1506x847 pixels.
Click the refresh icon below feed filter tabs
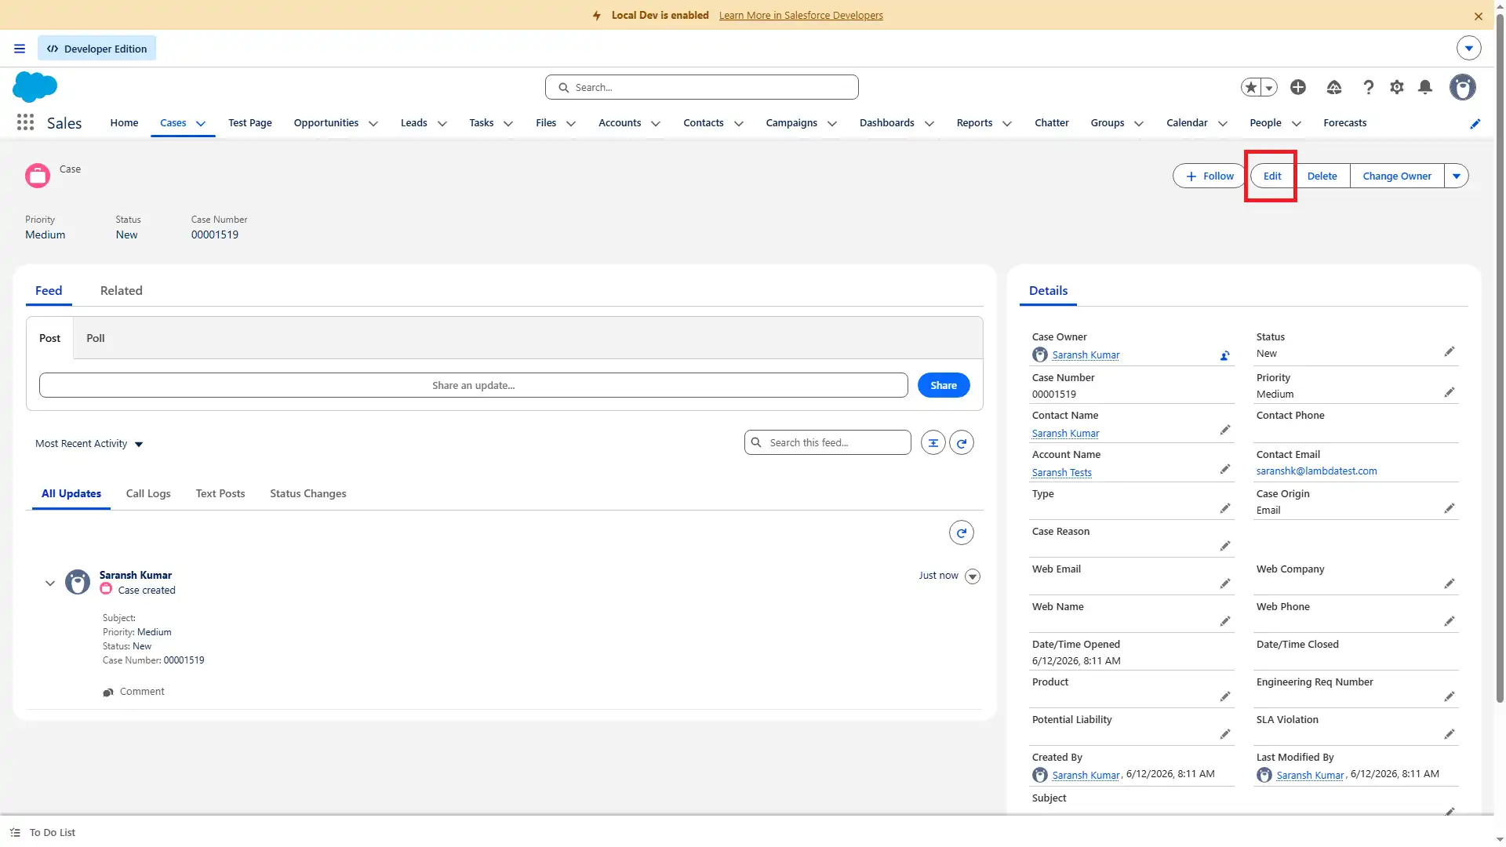962,533
